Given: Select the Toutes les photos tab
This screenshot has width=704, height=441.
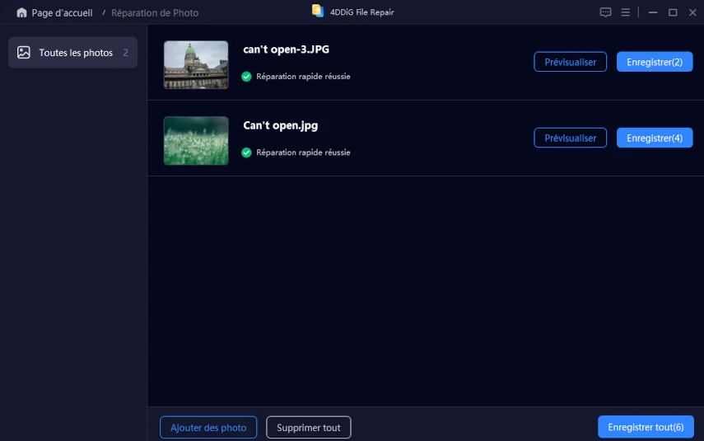Looking at the screenshot, I should 72,53.
